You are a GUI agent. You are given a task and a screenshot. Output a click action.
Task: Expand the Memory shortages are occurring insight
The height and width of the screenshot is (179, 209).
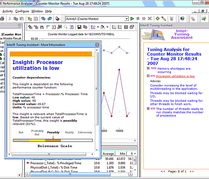coord(148,68)
